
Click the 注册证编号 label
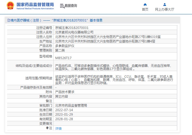(44, 28)
